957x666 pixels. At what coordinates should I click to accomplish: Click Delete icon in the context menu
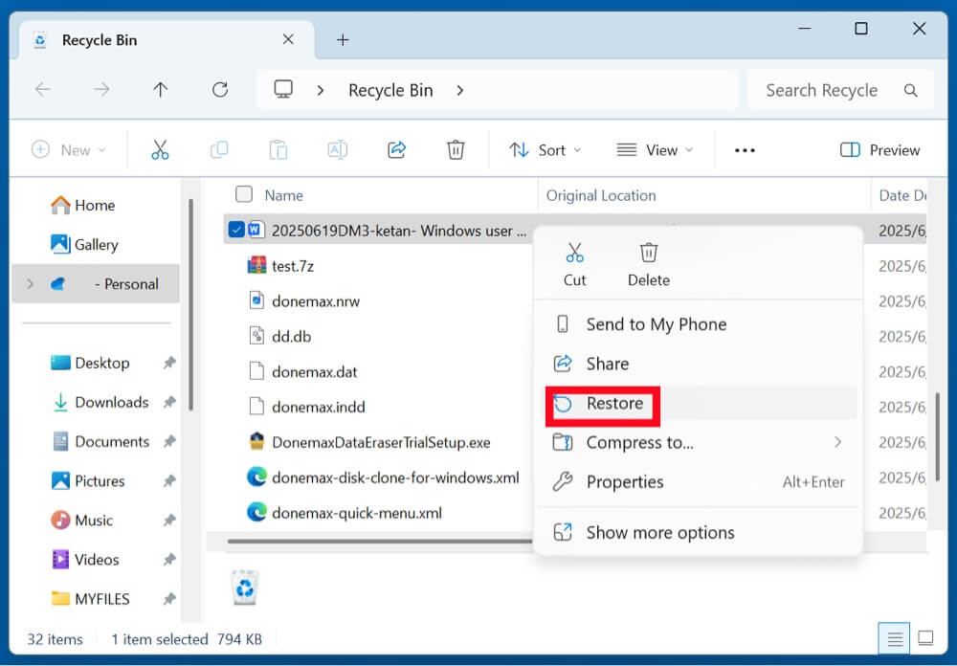[649, 263]
